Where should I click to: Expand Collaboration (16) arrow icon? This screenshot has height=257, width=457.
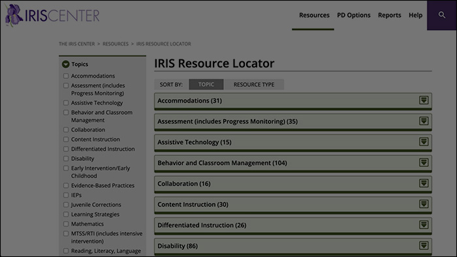coord(424,183)
